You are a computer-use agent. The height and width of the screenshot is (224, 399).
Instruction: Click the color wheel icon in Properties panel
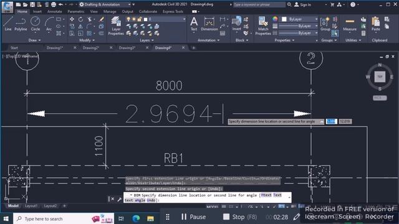(x=275, y=19)
